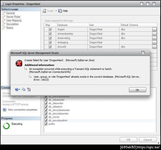Uncheck the Map box for dnmembership
Viewport: 161px width, 150px height.
click(50, 34)
